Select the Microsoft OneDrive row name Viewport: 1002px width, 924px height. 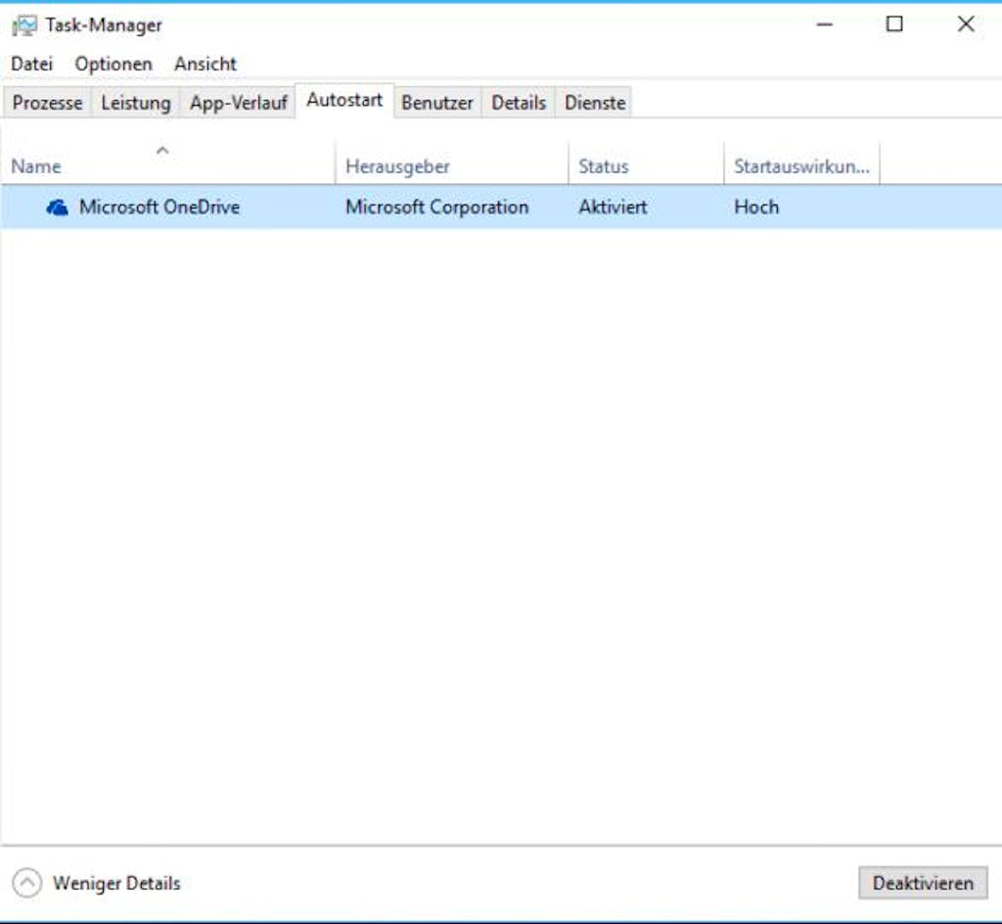(159, 208)
